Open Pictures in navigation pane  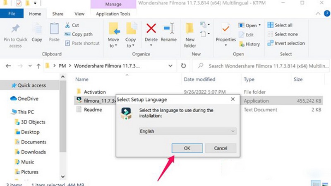pos(26,172)
